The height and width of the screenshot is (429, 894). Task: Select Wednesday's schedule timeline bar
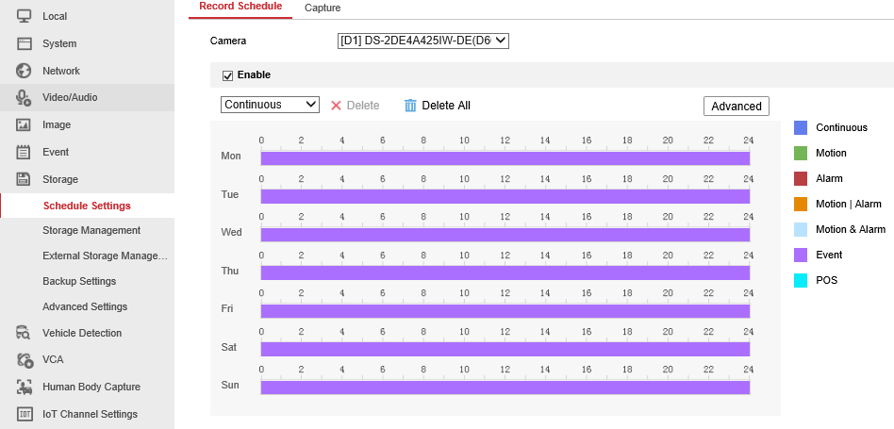tap(505, 235)
